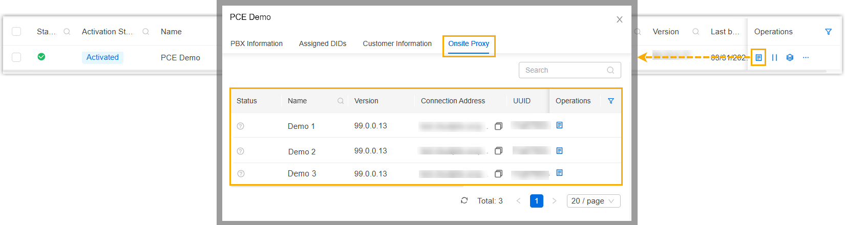Close the PCE Demo dialog
The width and height of the screenshot is (845, 225).
click(x=619, y=19)
